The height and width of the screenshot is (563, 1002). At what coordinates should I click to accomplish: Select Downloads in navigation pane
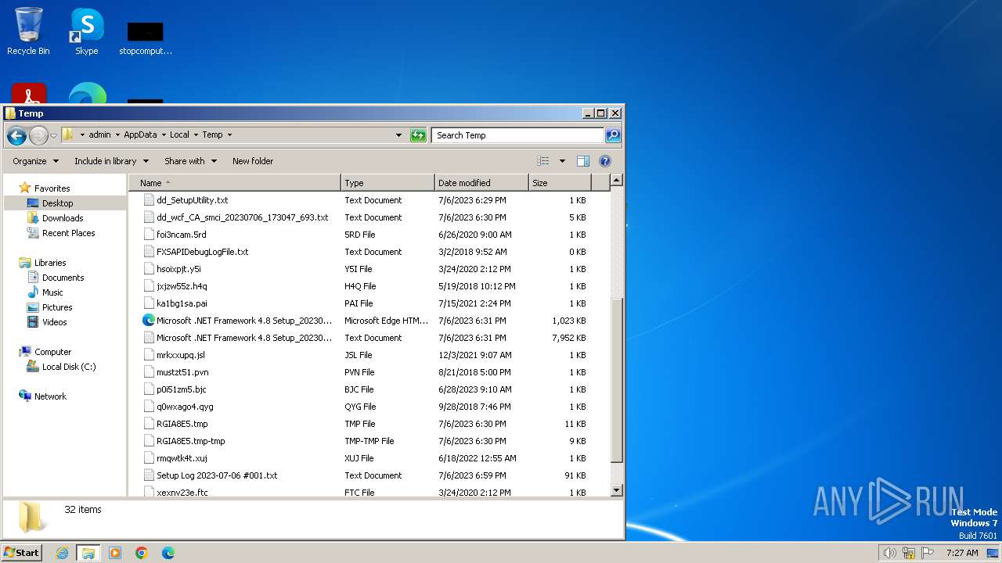point(63,218)
